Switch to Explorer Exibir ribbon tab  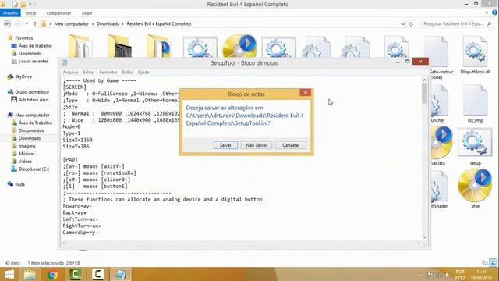pos(87,13)
